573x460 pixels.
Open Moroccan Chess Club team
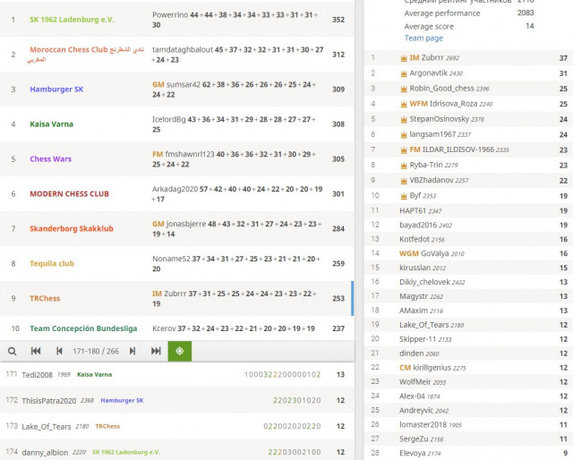pyautogui.click(x=86, y=54)
